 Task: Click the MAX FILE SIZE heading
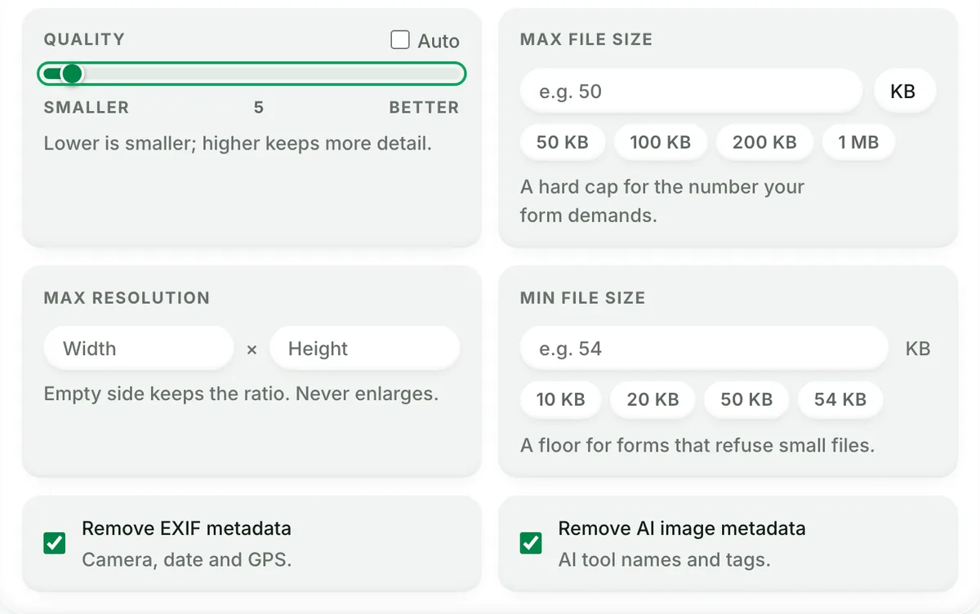click(x=586, y=39)
